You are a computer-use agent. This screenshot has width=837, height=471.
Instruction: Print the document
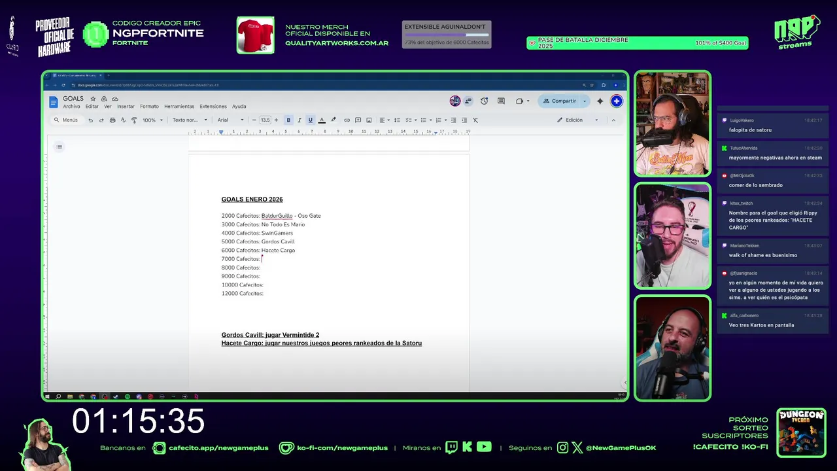[112, 120]
